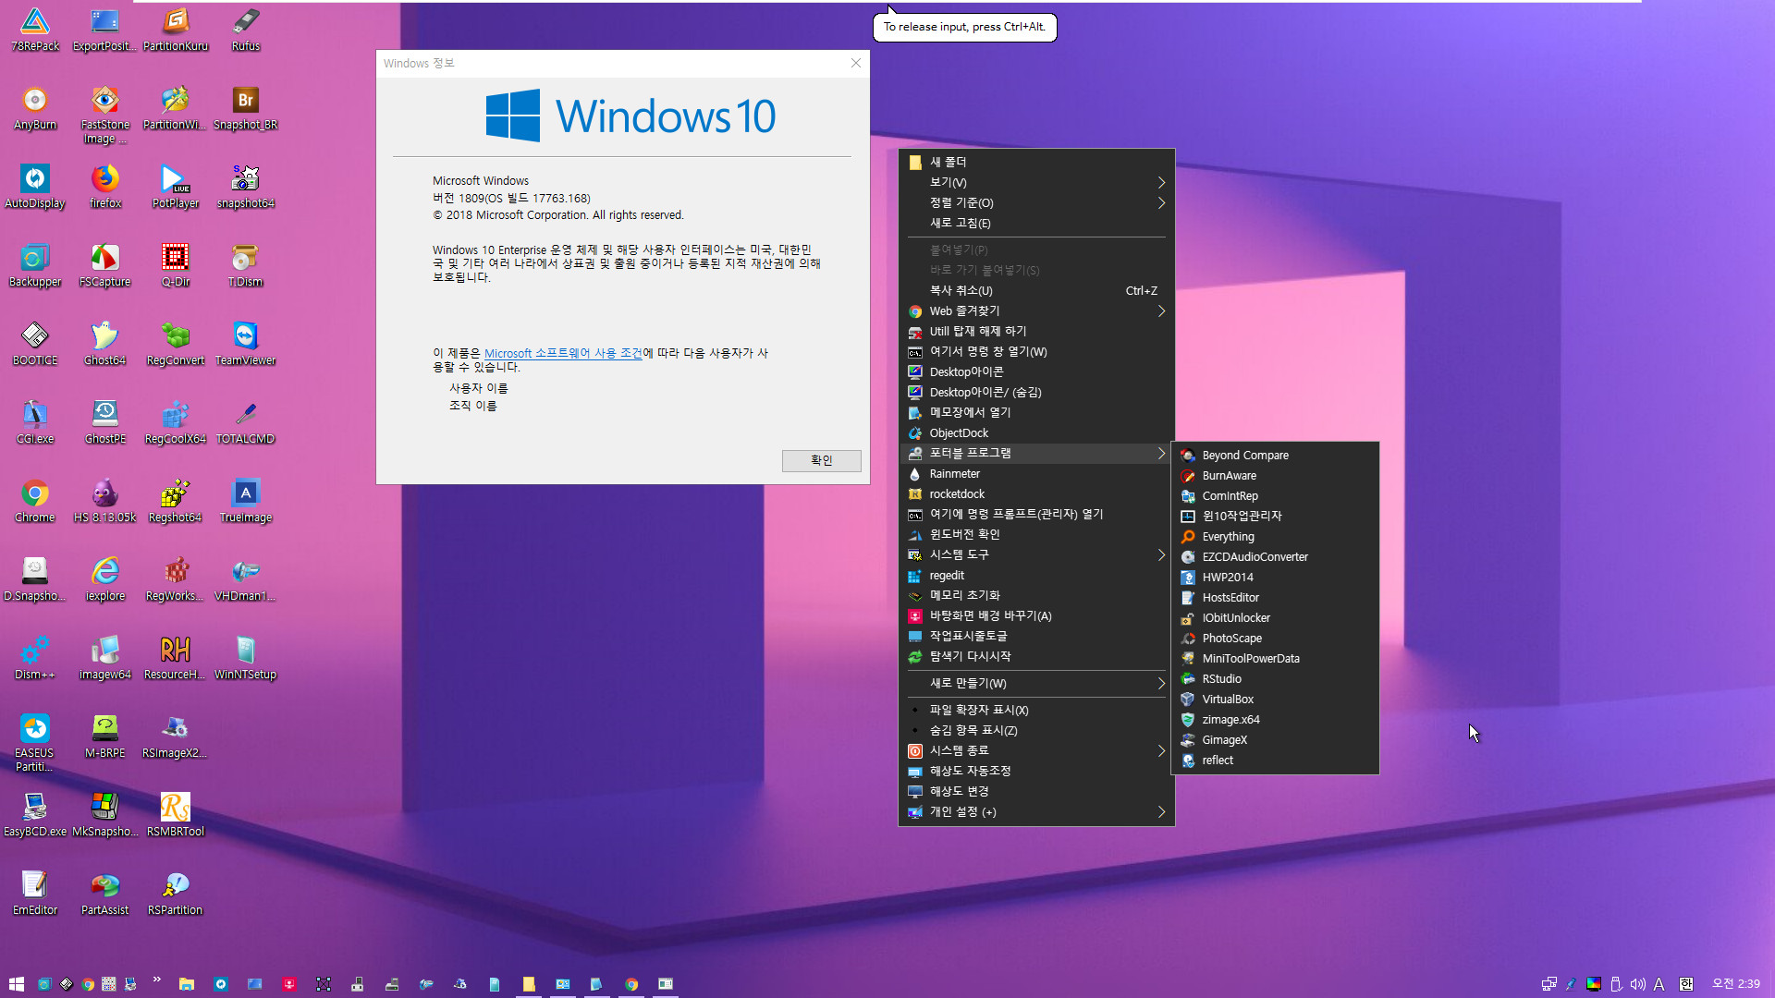Select the Chrome desktop icon
The height and width of the screenshot is (998, 1775).
[x=35, y=501]
